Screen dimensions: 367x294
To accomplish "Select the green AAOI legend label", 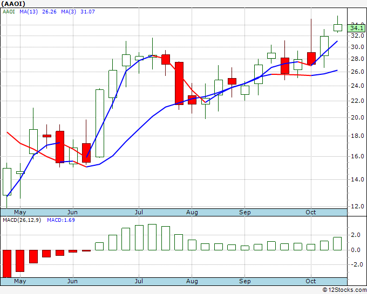I will 9,11.
